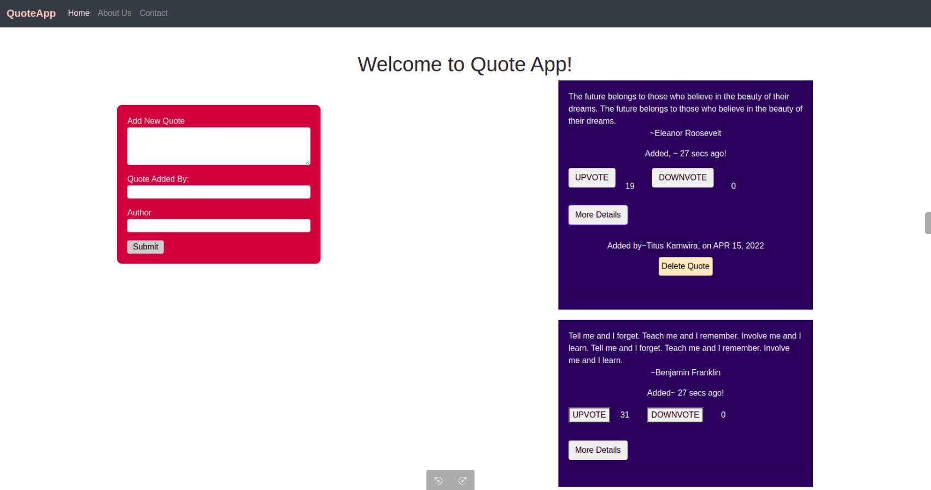Click the upvote count 31
This screenshot has width=931, height=490.
[x=625, y=415]
